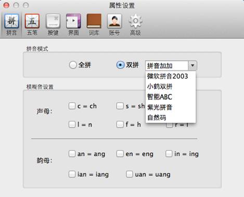Image resolution: width=244 pixels, height=197 pixels.
Task: Enable the en = eng fuzzy option
Action: 120,154
